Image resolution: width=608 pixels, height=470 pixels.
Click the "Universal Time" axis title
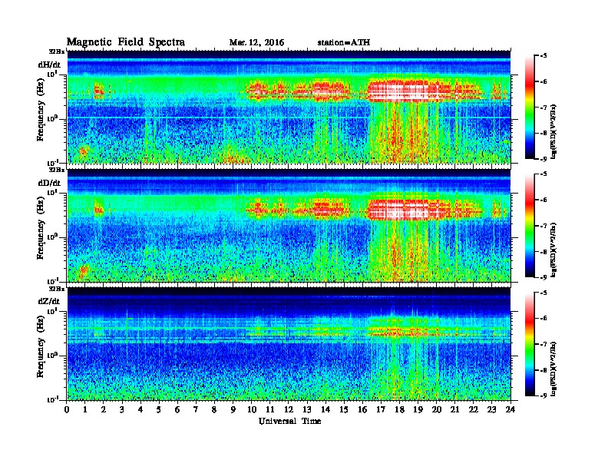[289, 421]
